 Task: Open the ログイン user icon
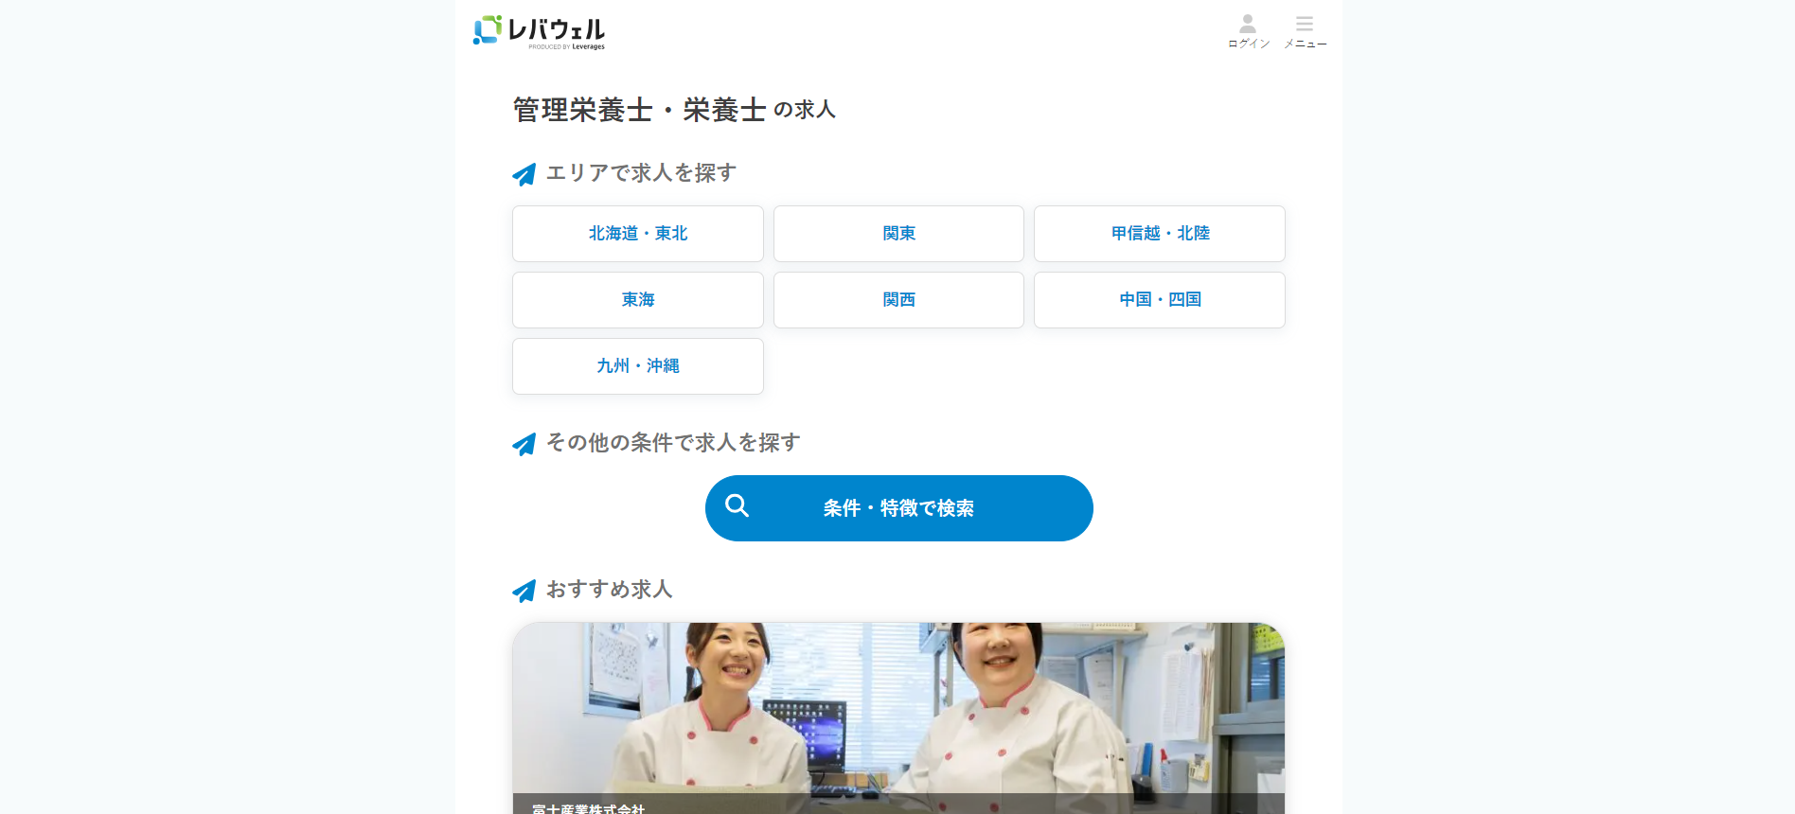pyautogui.click(x=1248, y=25)
